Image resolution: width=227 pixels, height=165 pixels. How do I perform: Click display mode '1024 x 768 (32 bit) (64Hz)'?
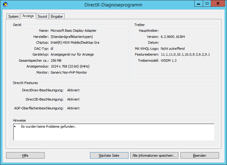70,66
